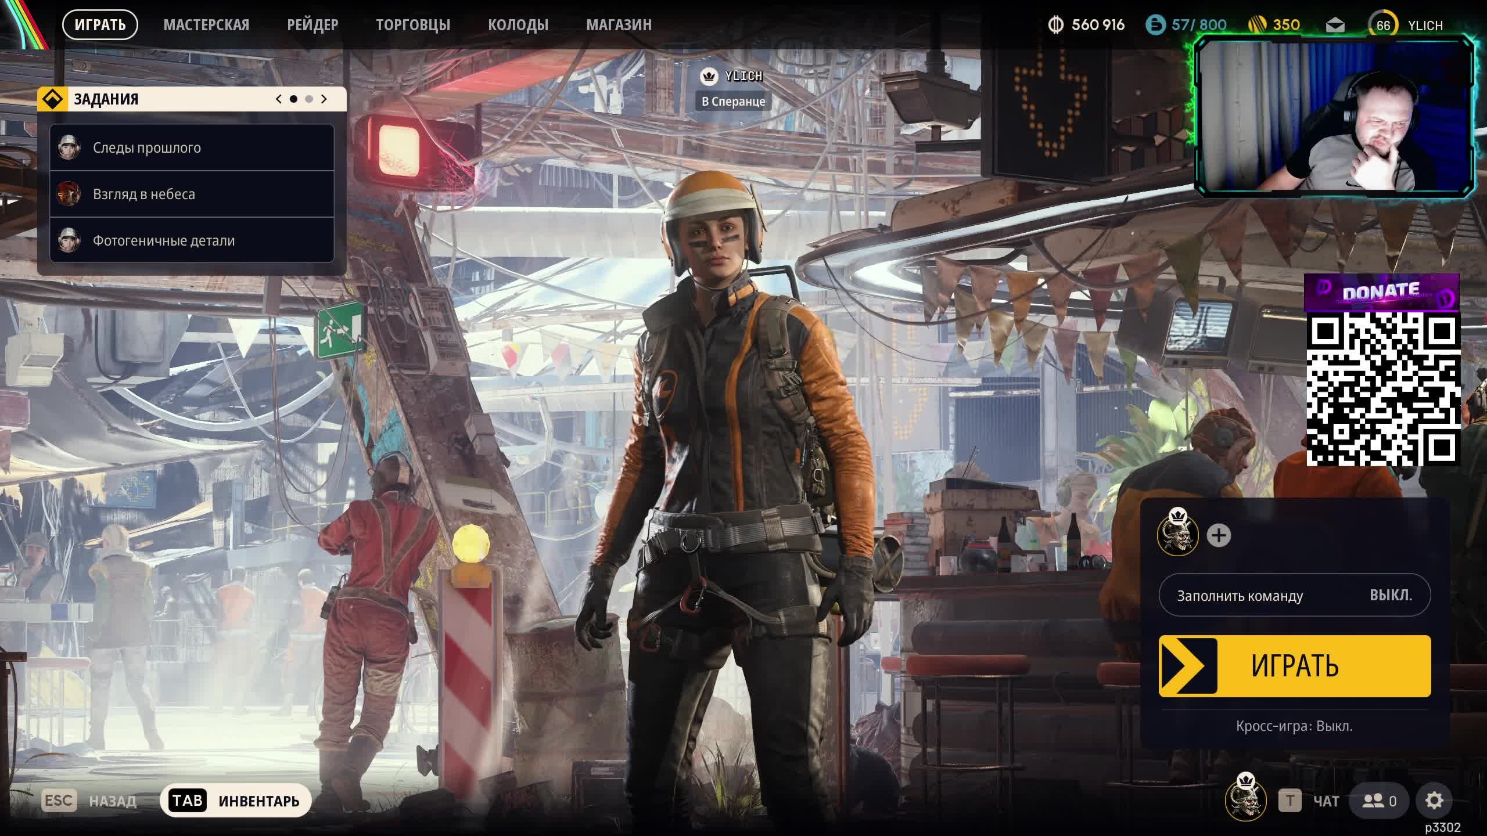This screenshot has height=836, width=1487.
Task: Open the level 66 profile badge
Action: 1383,26
